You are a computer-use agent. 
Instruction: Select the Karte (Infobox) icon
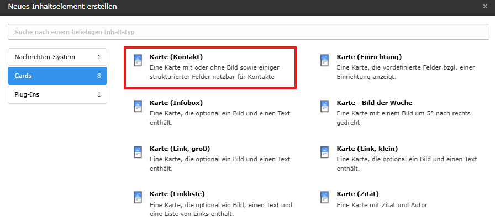pos(138,107)
